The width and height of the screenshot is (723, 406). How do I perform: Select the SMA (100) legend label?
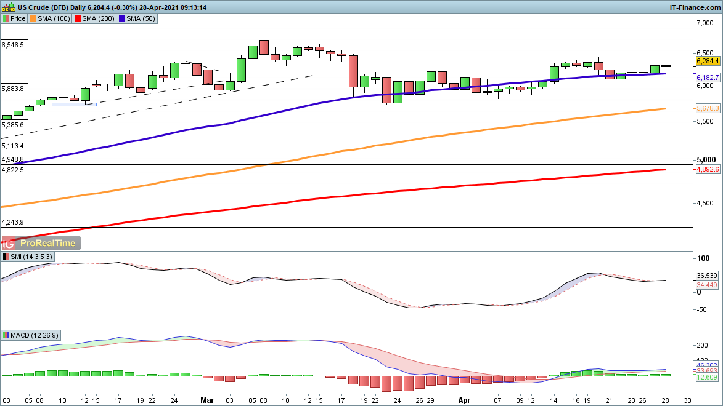54,18
